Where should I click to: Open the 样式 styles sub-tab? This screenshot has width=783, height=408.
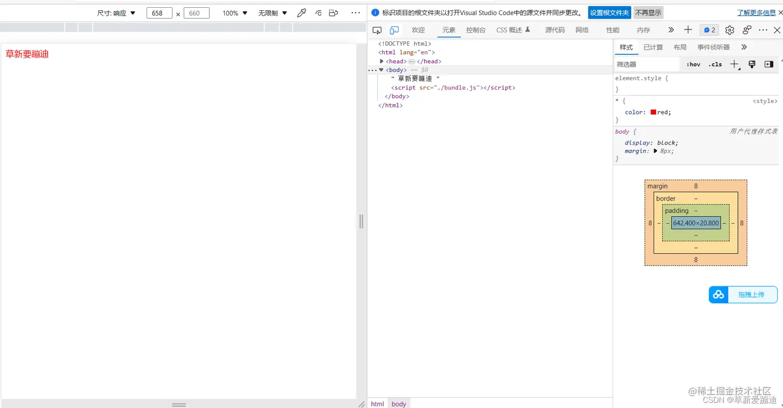(626, 47)
